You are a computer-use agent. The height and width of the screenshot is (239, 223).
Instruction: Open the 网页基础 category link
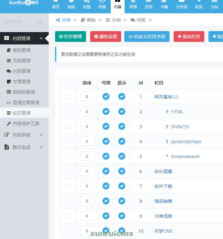pyautogui.click(x=163, y=97)
